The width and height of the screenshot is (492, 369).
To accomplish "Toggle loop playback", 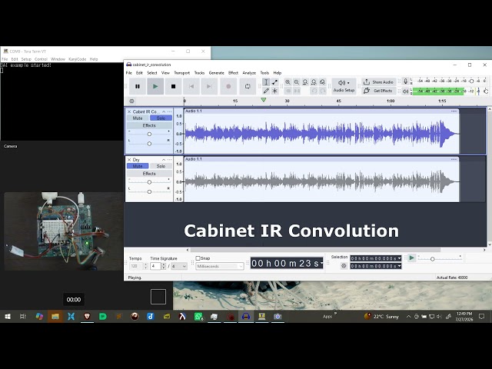I will coord(248,86).
